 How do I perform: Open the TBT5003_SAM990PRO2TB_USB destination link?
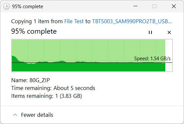click(132, 21)
